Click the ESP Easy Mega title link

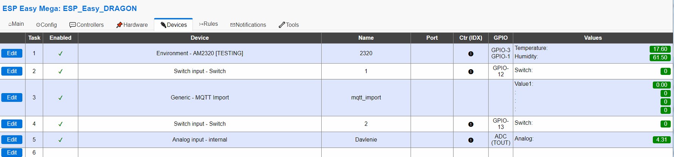point(70,8)
